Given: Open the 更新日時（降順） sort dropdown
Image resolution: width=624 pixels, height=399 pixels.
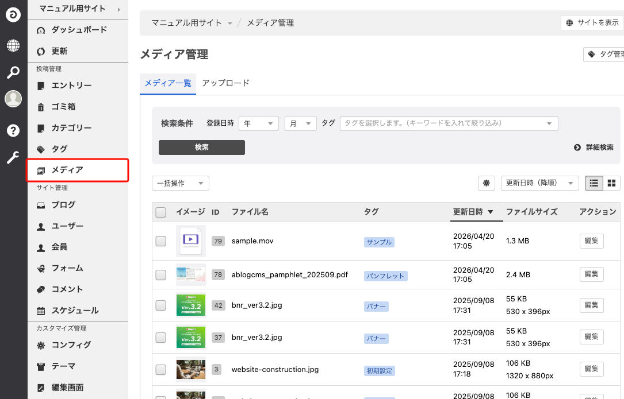Looking at the screenshot, I should [x=539, y=183].
